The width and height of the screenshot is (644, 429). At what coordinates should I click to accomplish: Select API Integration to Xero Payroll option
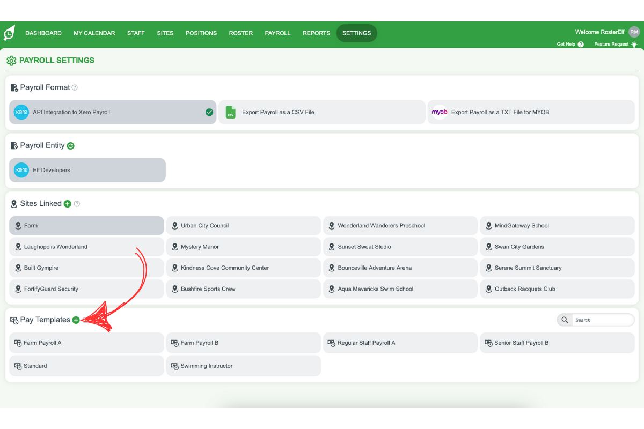click(113, 112)
